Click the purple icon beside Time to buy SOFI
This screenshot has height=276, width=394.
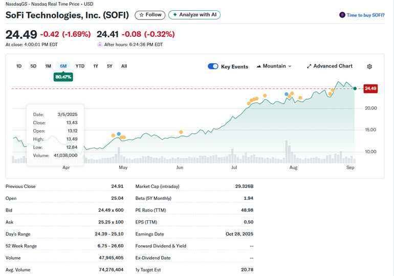click(x=342, y=15)
